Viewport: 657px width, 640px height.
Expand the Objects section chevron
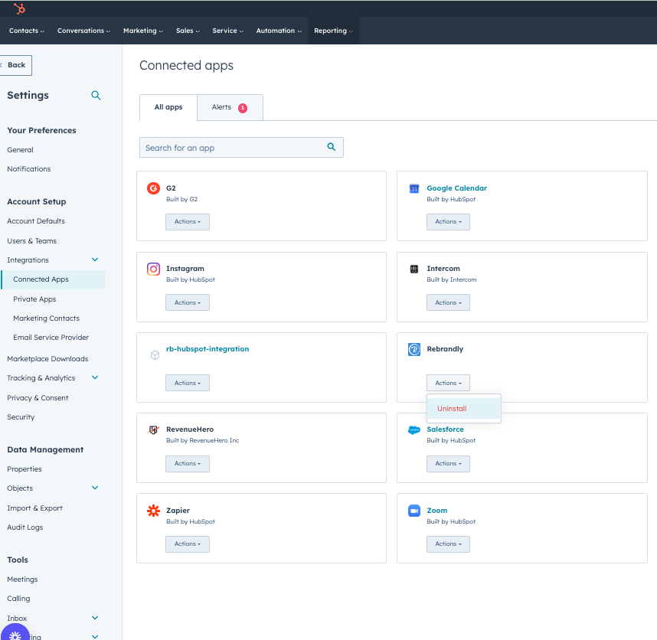click(x=95, y=488)
